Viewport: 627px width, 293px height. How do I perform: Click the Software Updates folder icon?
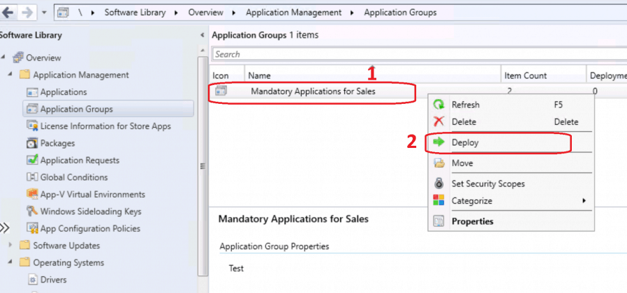pyautogui.click(x=25, y=246)
